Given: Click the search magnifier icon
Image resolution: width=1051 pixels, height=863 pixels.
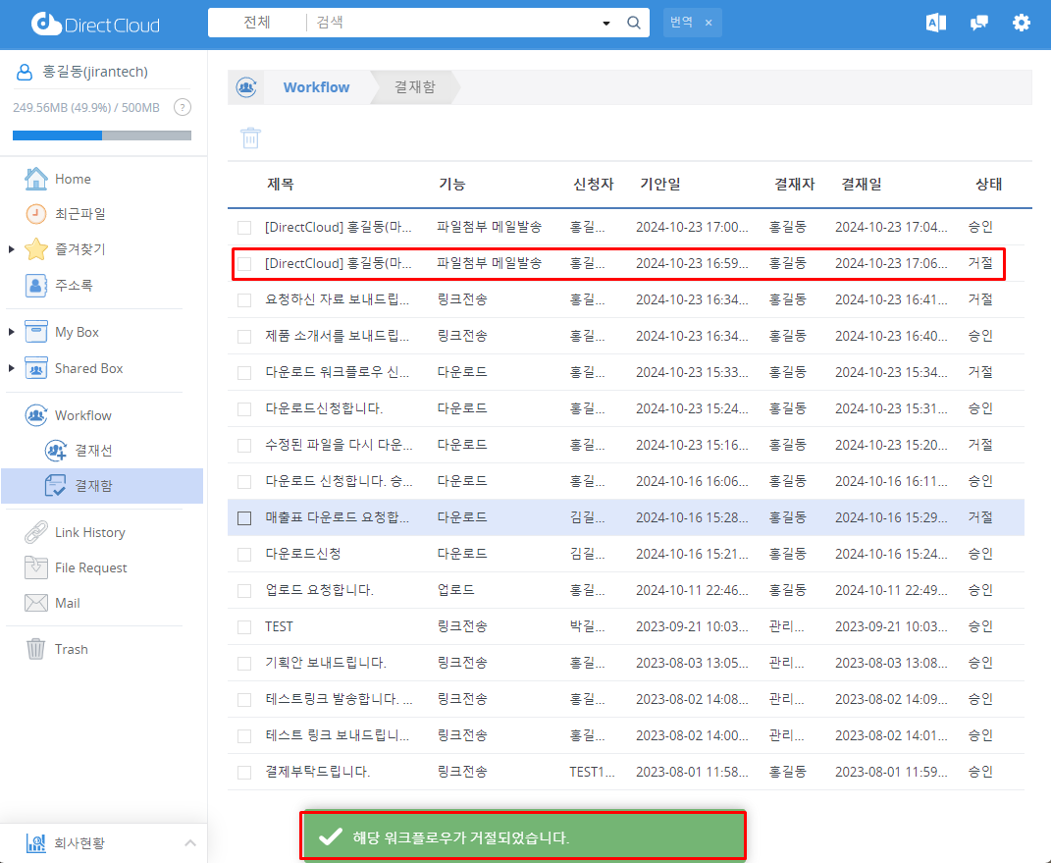Looking at the screenshot, I should [634, 23].
